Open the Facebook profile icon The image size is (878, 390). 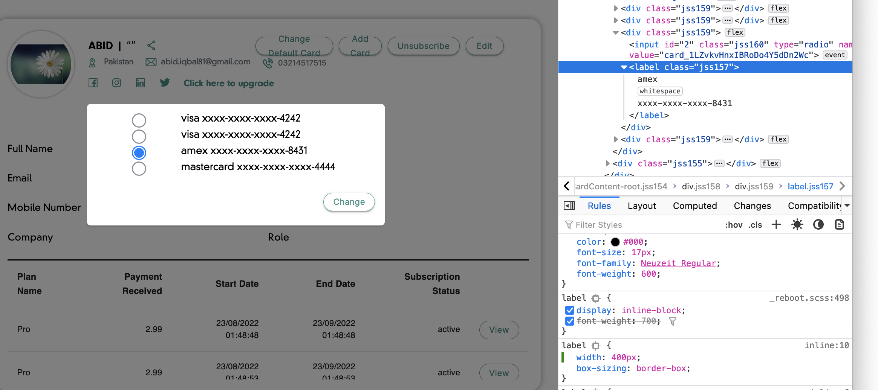[93, 83]
